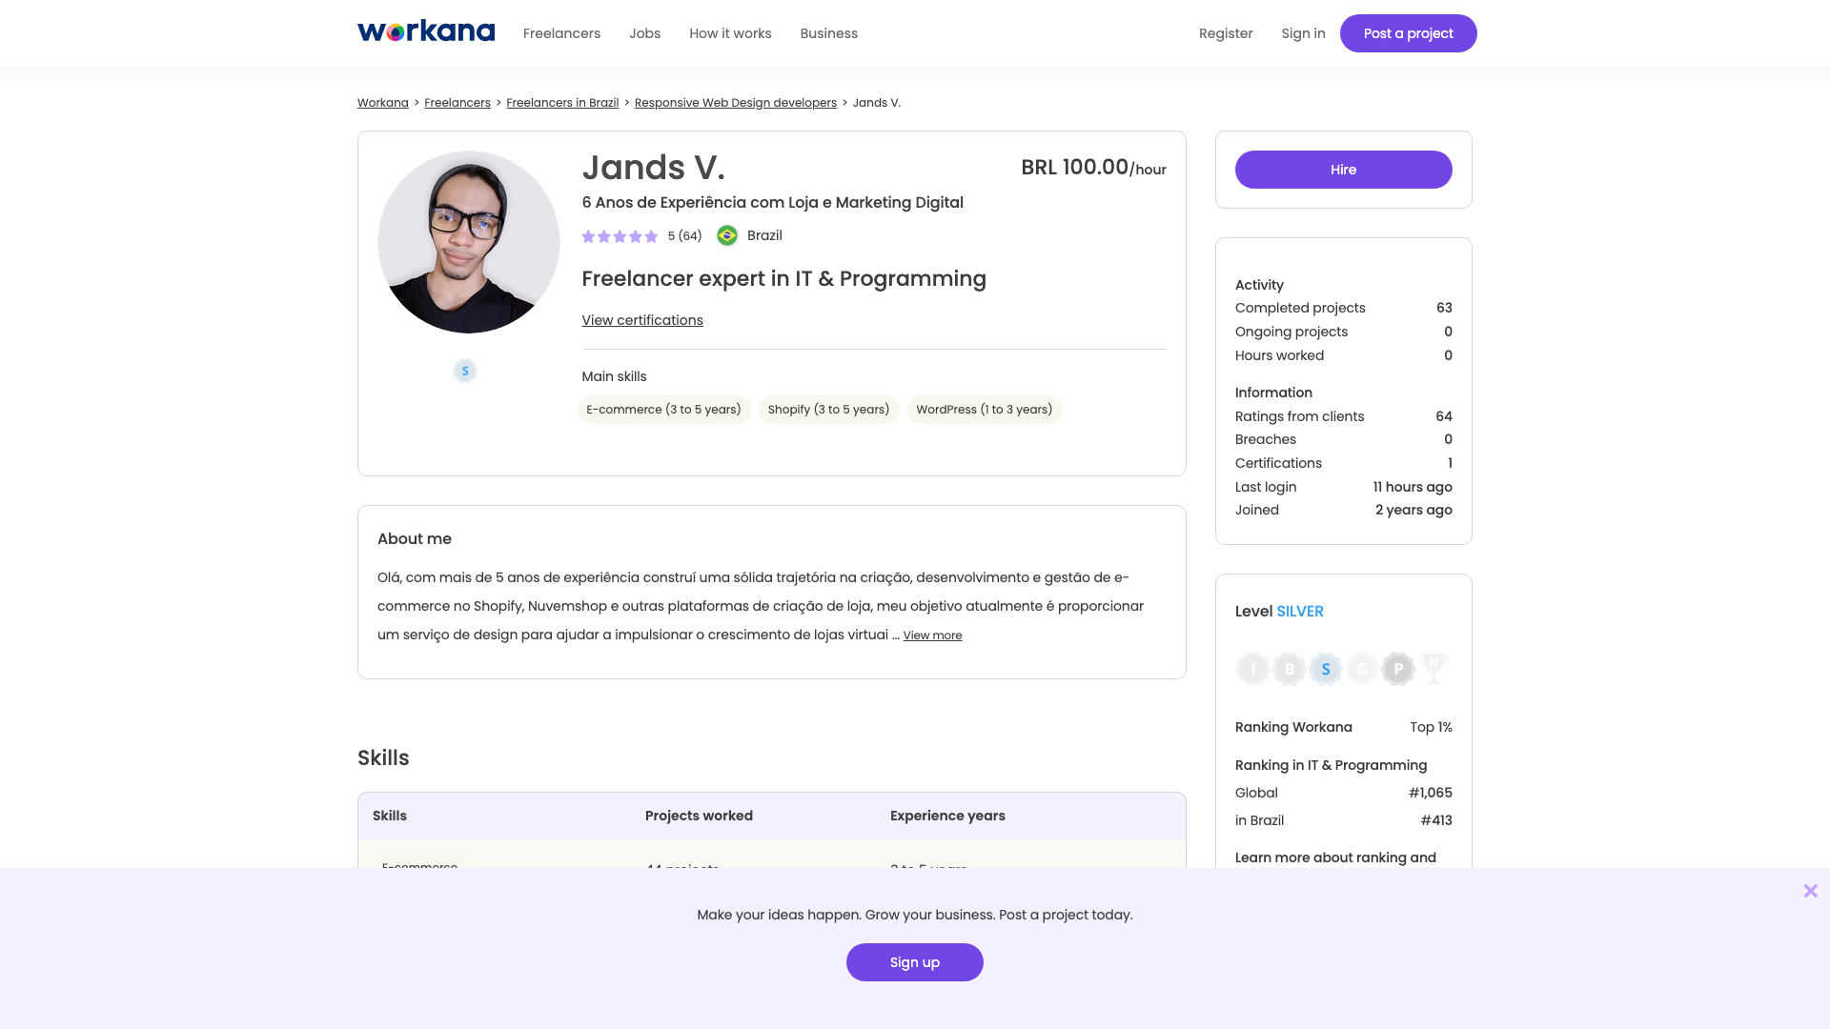
Task: Click the Brazil flag icon
Action: click(x=727, y=235)
